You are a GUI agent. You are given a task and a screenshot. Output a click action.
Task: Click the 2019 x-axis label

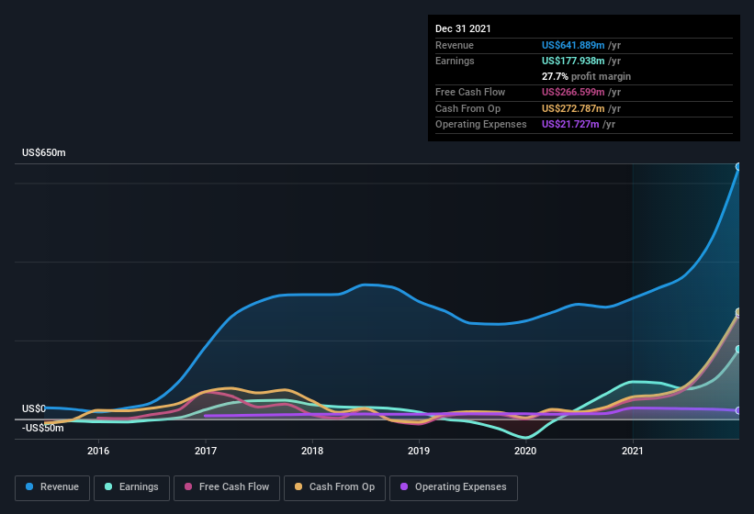tap(419, 451)
